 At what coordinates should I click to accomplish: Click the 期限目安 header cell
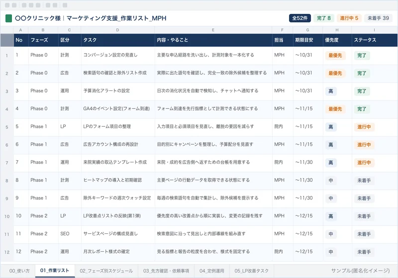(x=307, y=40)
